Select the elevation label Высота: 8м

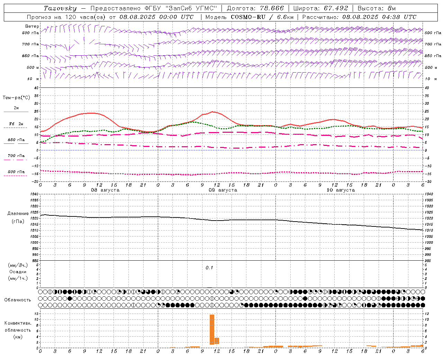377,8
